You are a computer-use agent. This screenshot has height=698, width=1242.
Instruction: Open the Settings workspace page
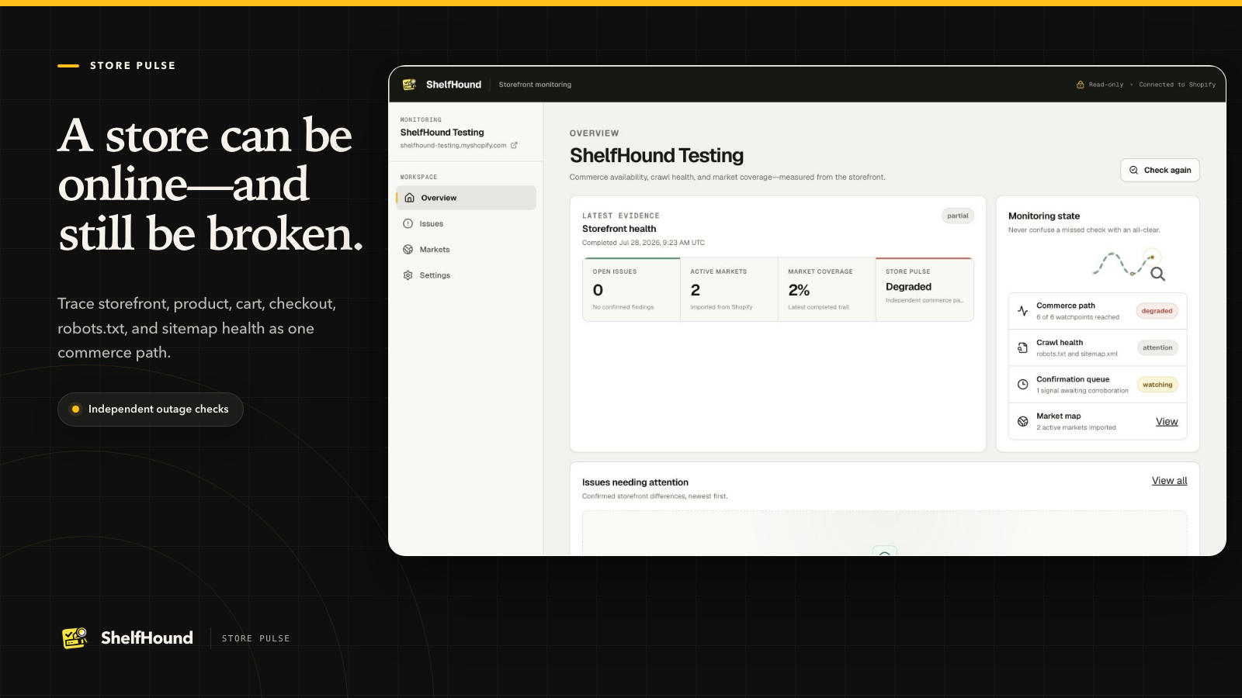(x=466, y=275)
